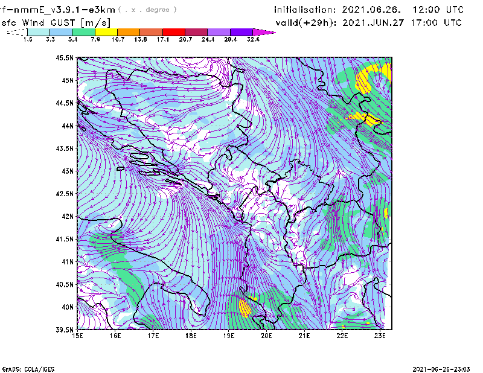The image size is (483, 373).
Task: Click the "valid(+29h):" label
Action: coord(306,23)
